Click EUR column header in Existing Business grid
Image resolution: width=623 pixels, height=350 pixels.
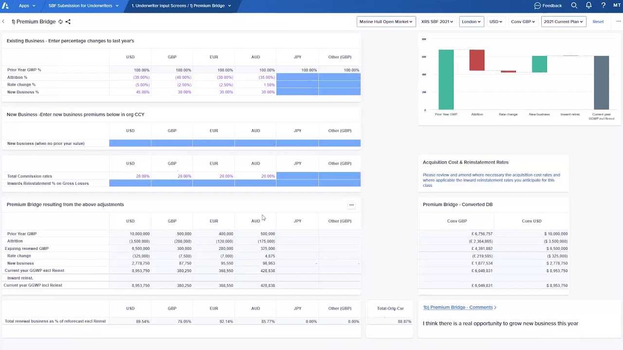tap(214, 57)
